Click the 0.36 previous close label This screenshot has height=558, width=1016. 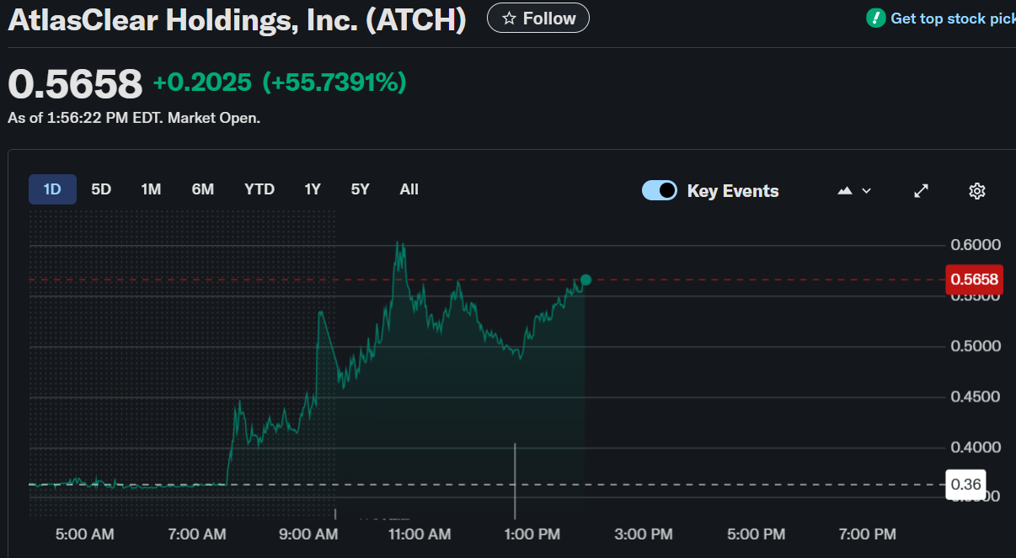coord(965,484)
